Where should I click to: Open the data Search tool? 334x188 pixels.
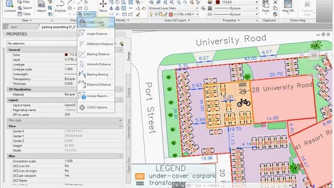25,8
